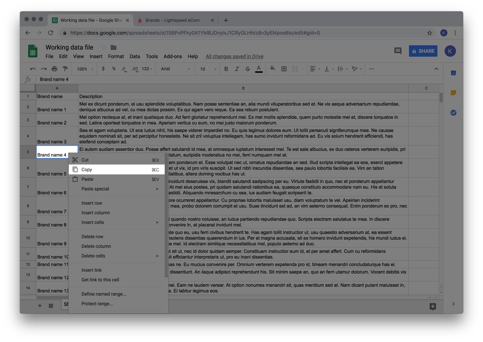This screenshot has height=342, width=483.
Task: Open the Google Sheets home icon
Action: coord(33,51)
